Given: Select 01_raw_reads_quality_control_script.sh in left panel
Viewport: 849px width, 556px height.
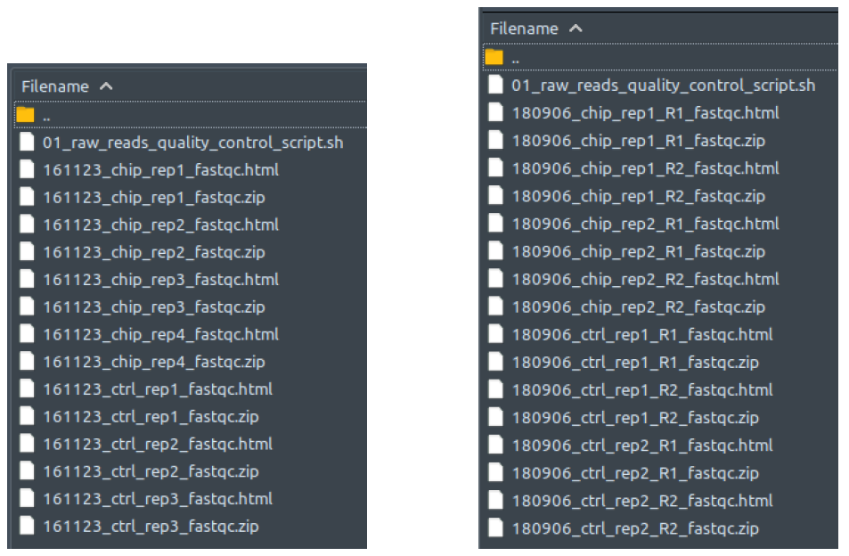Looking at the screenshot, I should click(x=192, y=143).
